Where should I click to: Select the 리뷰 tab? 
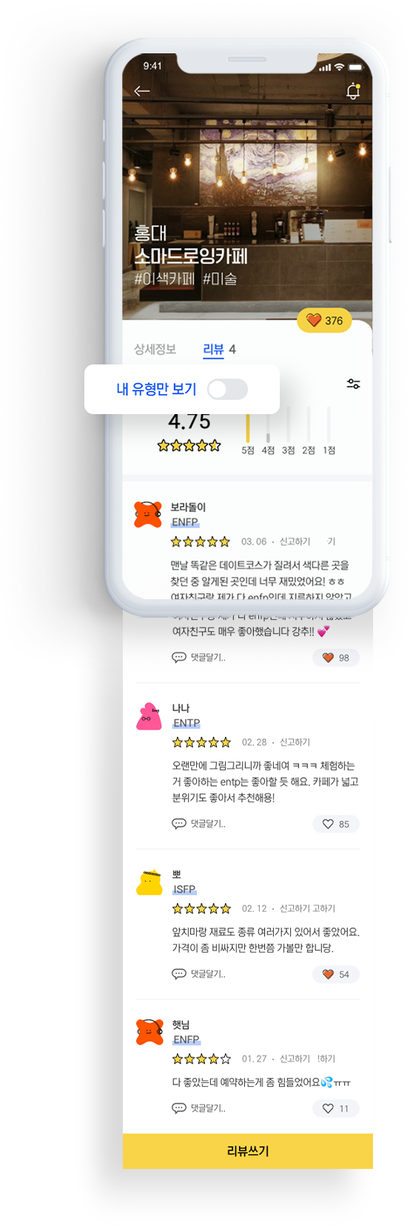214,349
